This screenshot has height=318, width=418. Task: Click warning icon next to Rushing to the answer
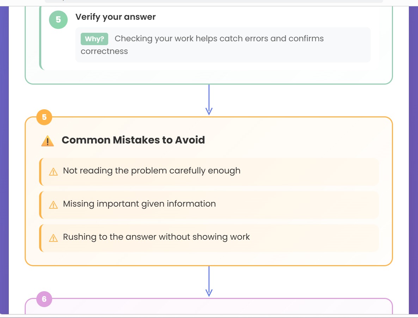pos(53,238)
